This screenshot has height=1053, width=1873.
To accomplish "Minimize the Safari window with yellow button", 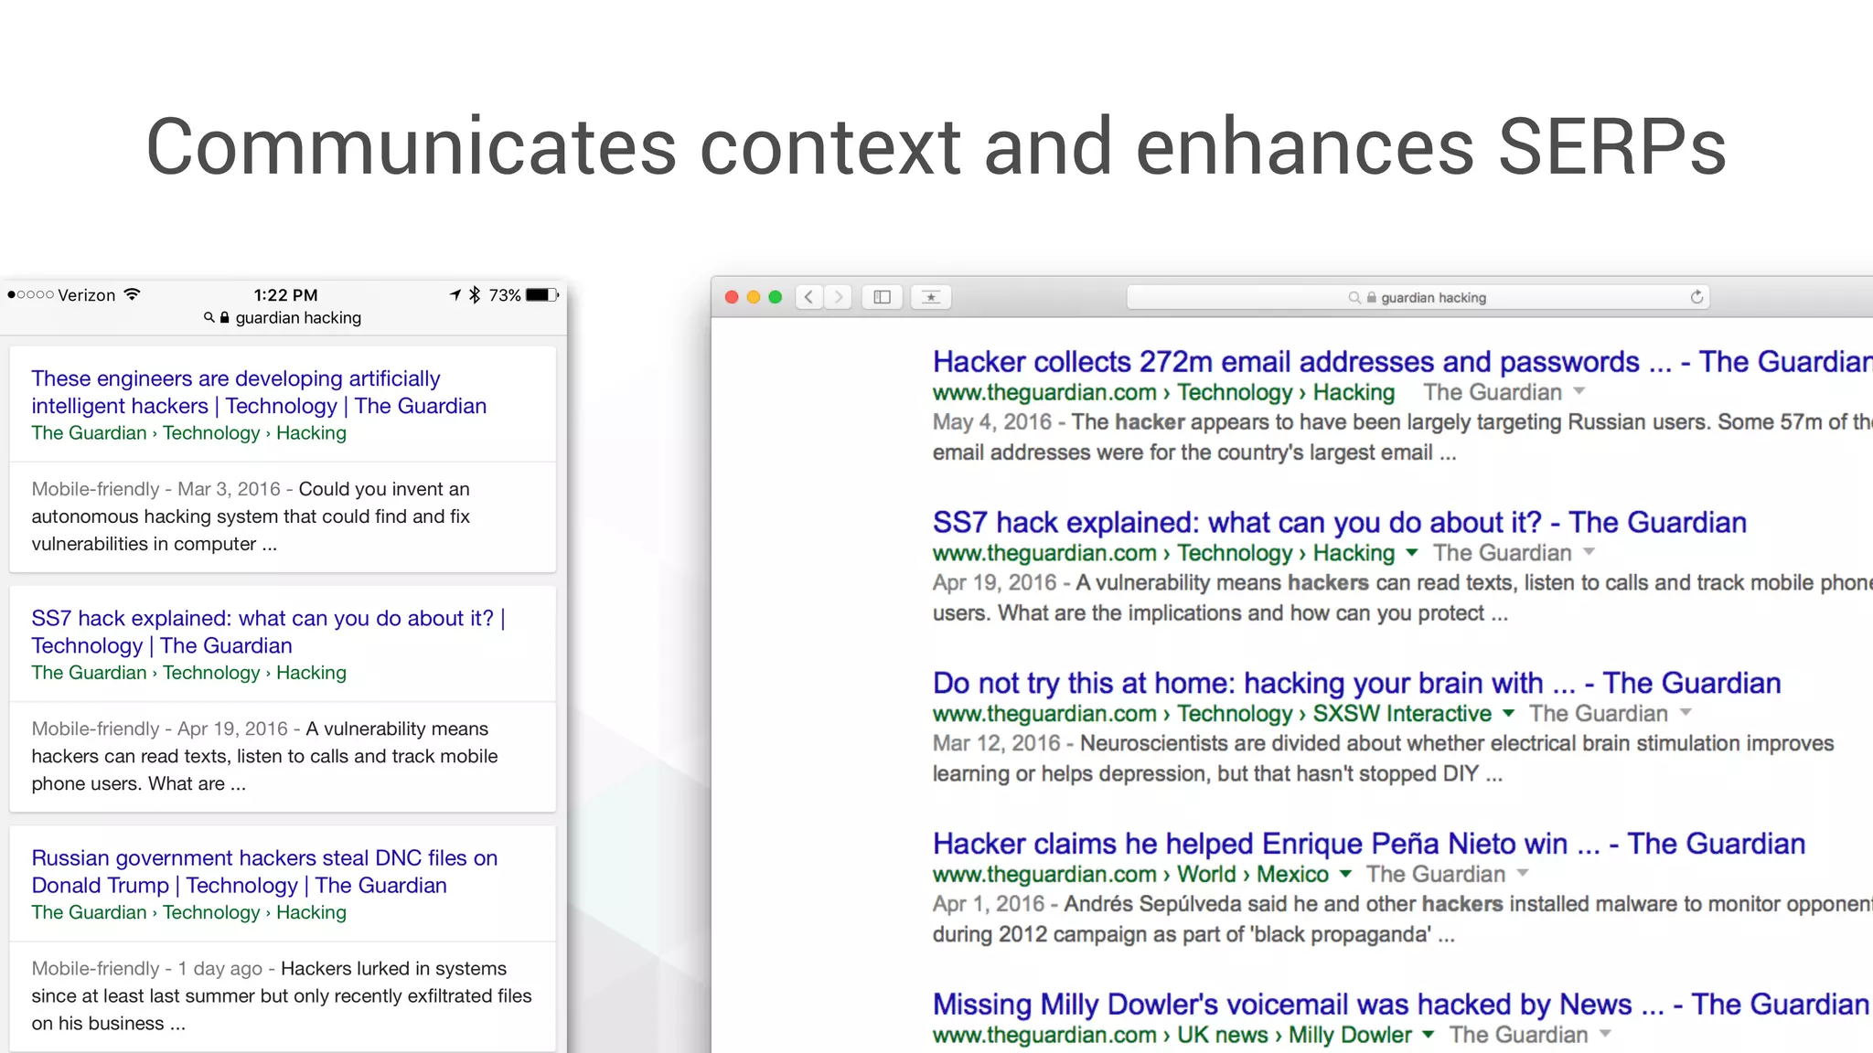I will [754, 297].
